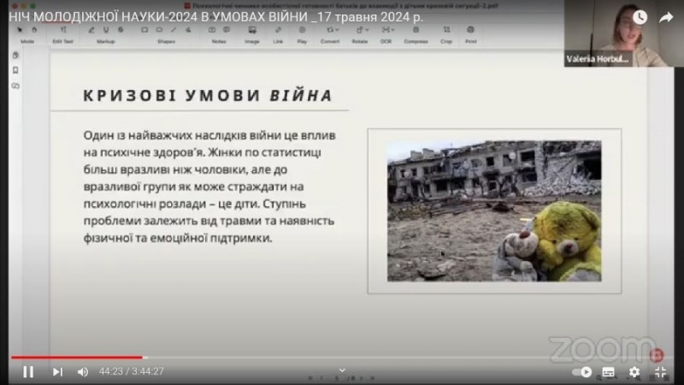Open the bookmarks panel in sidebar
This screenshot has width=684, height=385.
pos(15,70)
